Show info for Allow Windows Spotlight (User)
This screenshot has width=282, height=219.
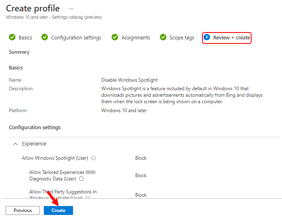click(x=93, y=158)
